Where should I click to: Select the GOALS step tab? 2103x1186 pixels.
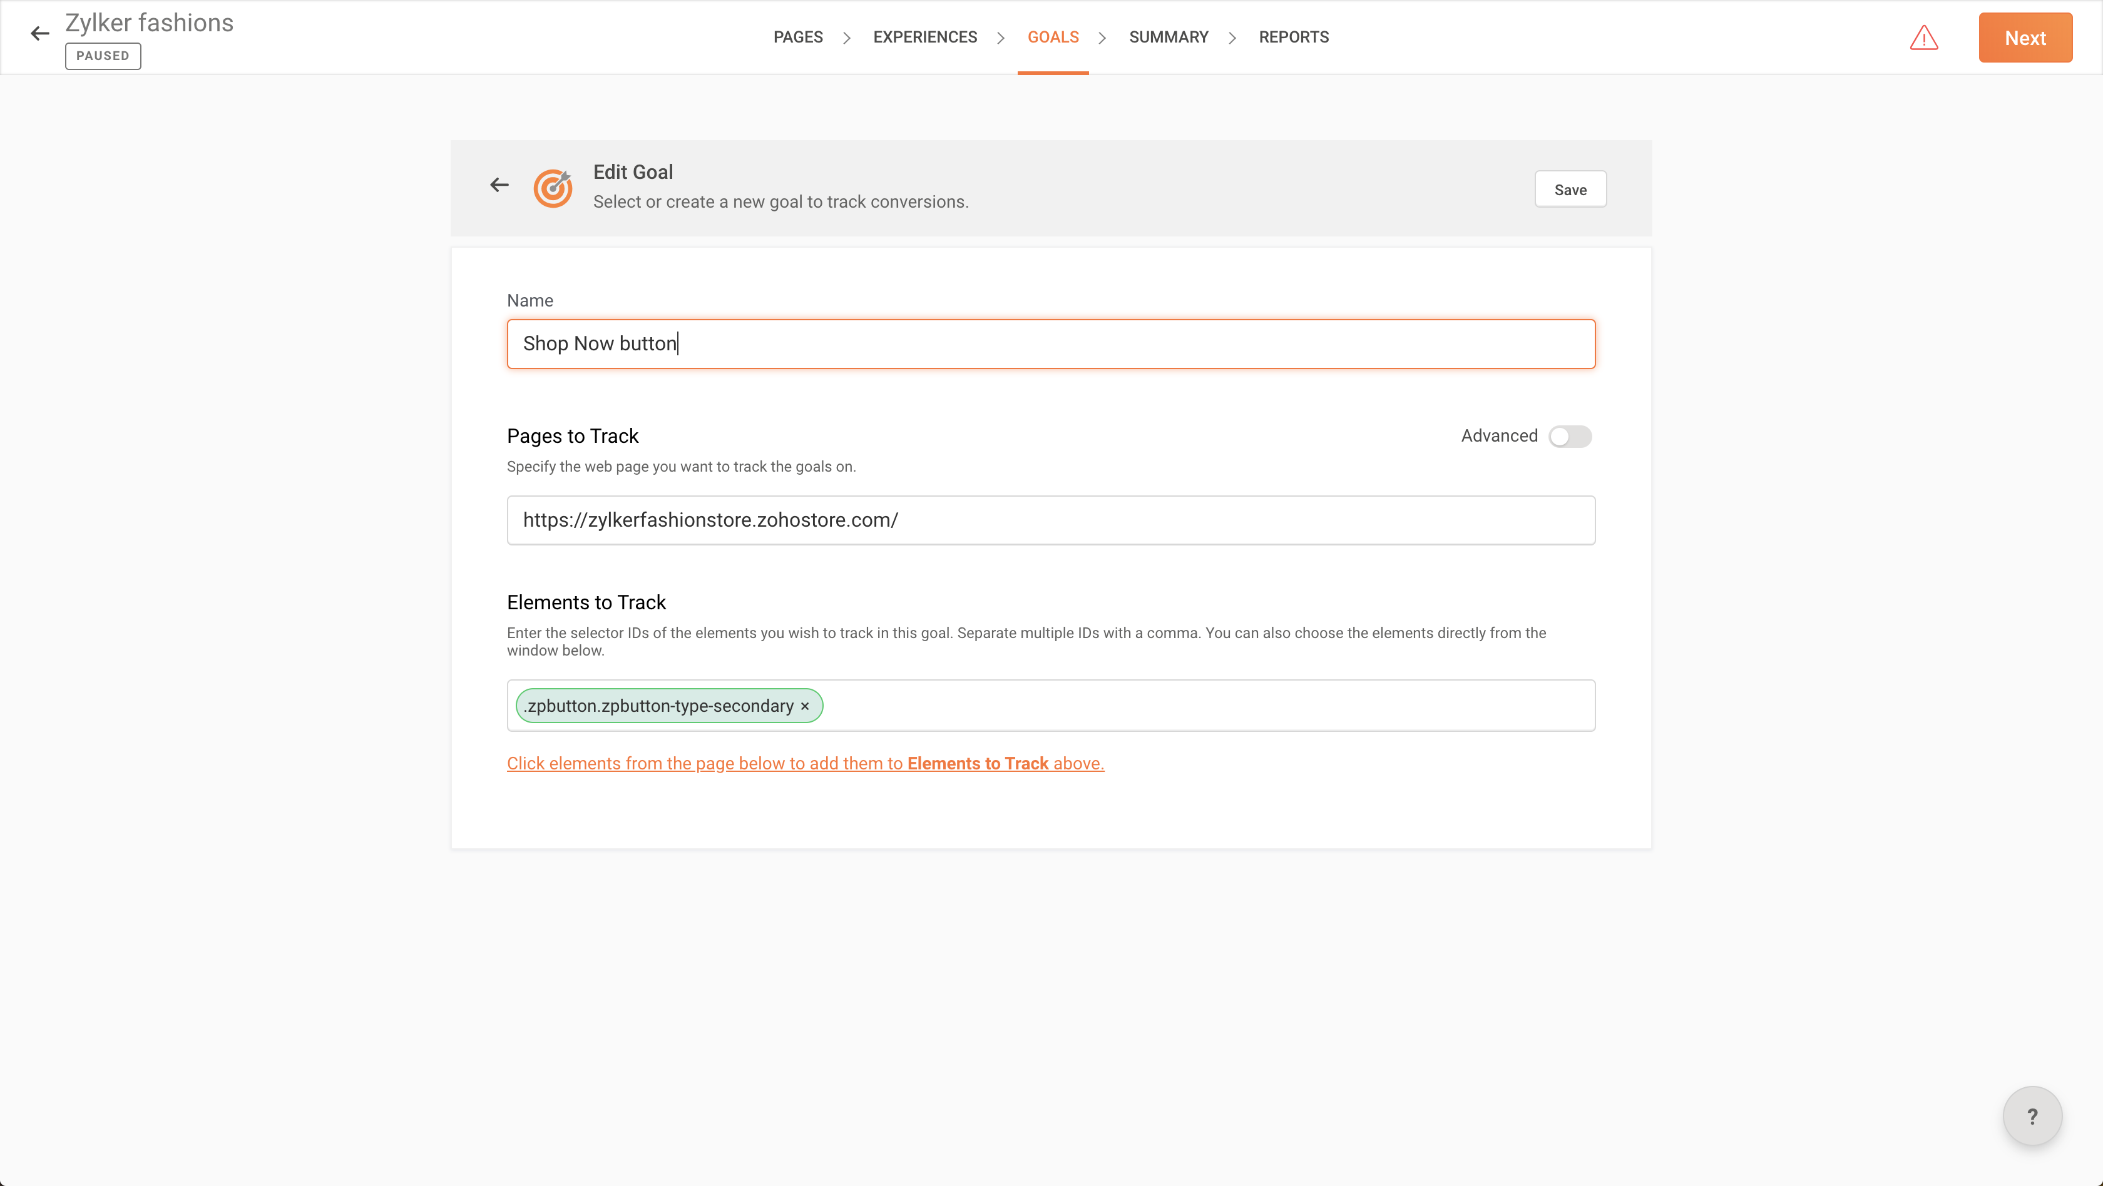[x=1052, y=37]
